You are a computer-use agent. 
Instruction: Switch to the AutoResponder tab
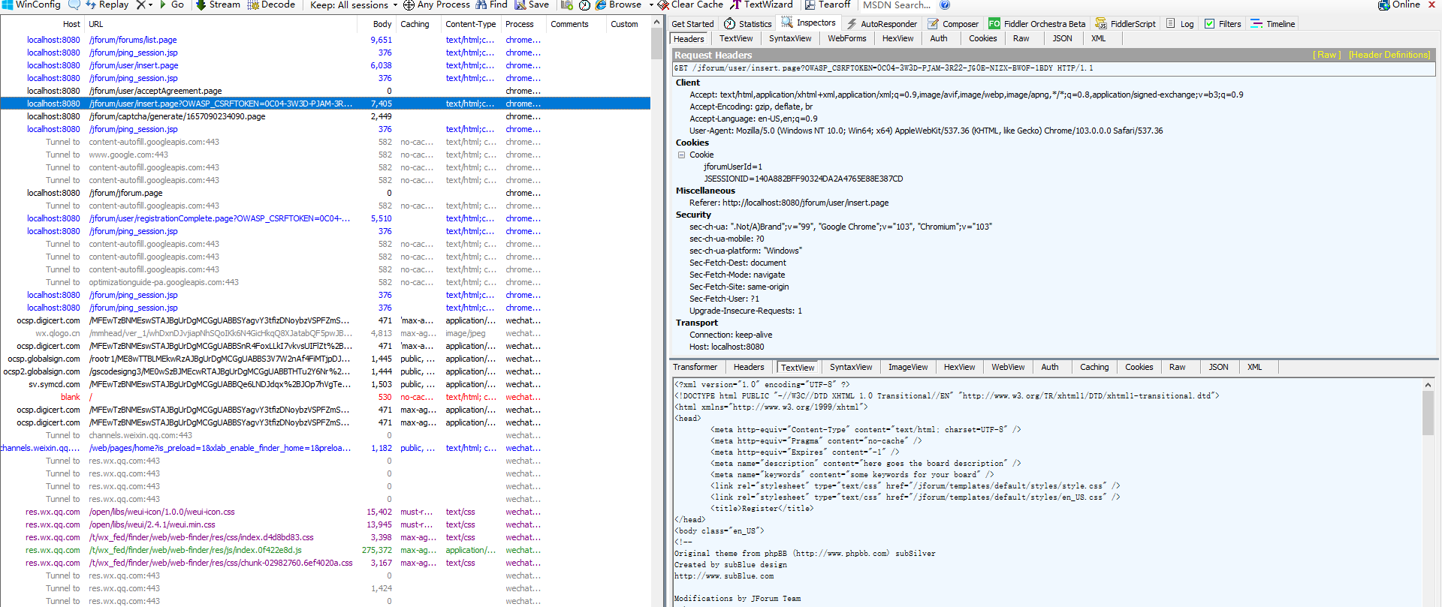[x=882, y=24]
